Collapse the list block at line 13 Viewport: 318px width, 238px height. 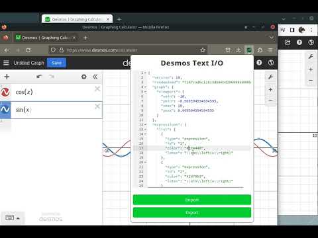(145, 130)
